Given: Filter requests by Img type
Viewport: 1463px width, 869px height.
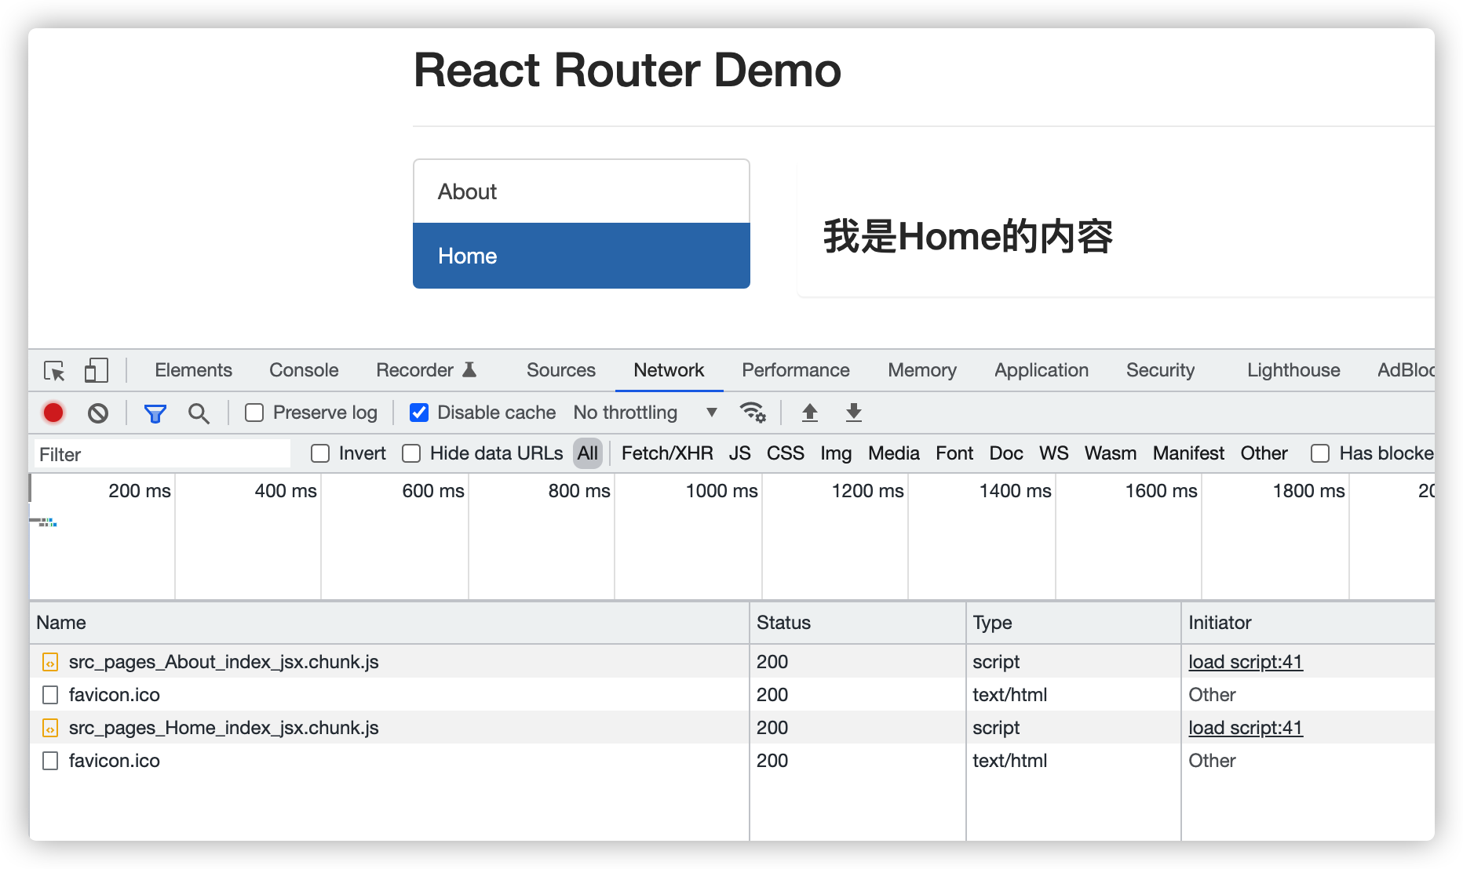Looking at the screenshot, I should coord(836,453).
